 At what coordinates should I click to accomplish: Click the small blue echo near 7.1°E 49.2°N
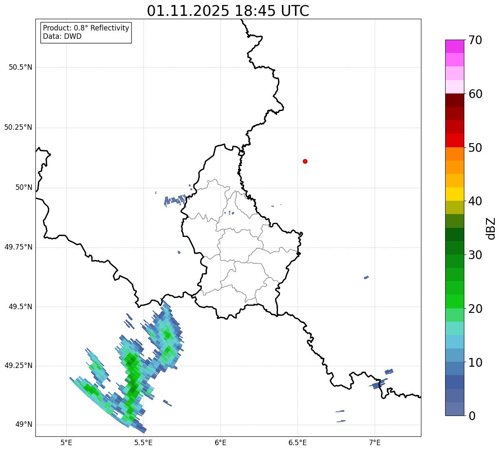coord(389,372)
